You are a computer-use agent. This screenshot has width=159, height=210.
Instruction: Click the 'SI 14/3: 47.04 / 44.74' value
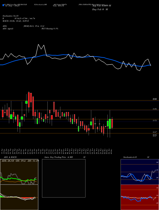coord(25,18)
